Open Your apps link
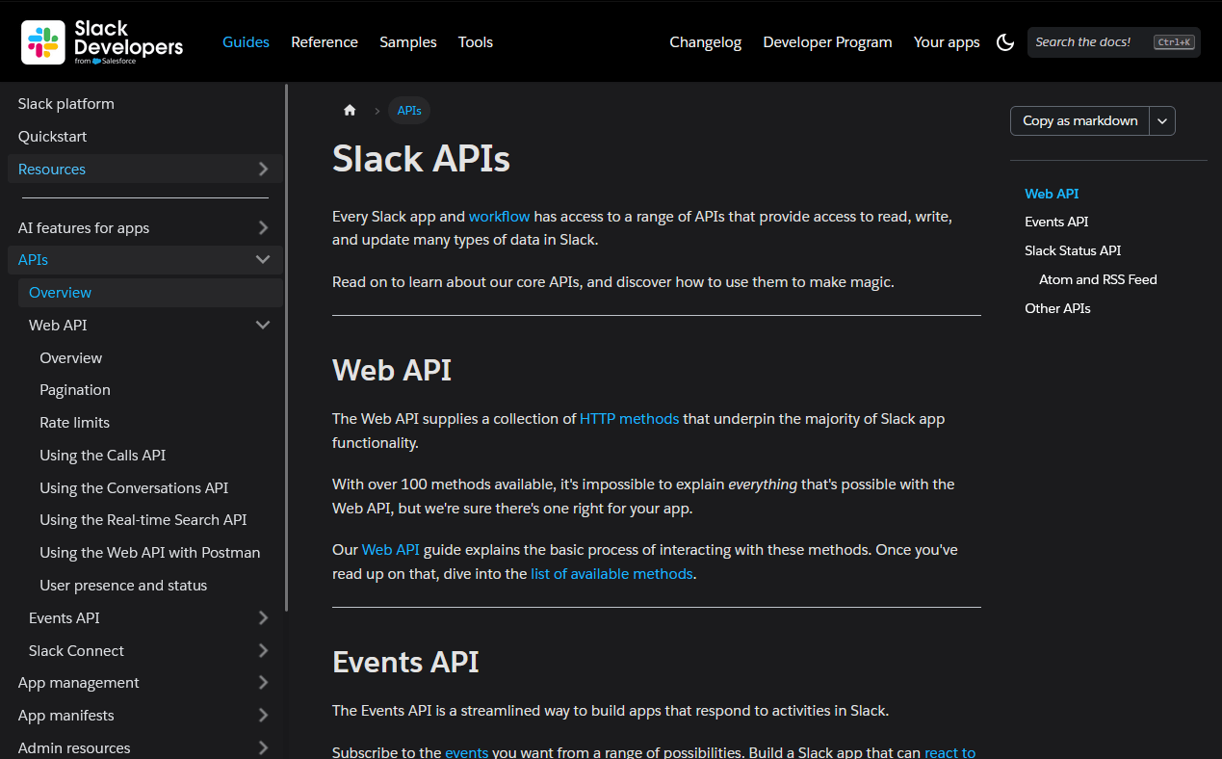 pyautogui.click(x=947, y=42)
